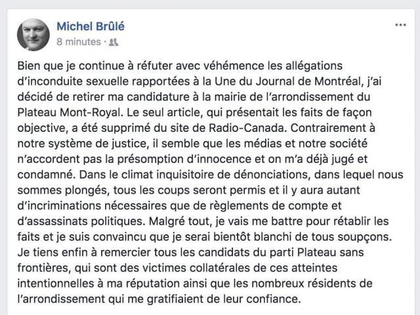This screenshot has width=420, height=315.
Task: Click the friends audience icon beside timestamp
Action: point(114,42)
